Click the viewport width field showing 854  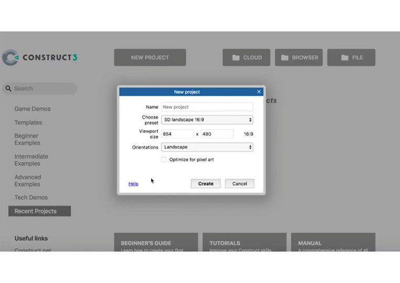click(177, 134)
